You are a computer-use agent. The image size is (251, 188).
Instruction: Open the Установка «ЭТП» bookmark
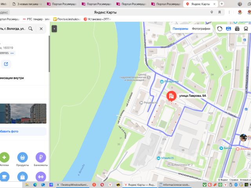[97, 19]
